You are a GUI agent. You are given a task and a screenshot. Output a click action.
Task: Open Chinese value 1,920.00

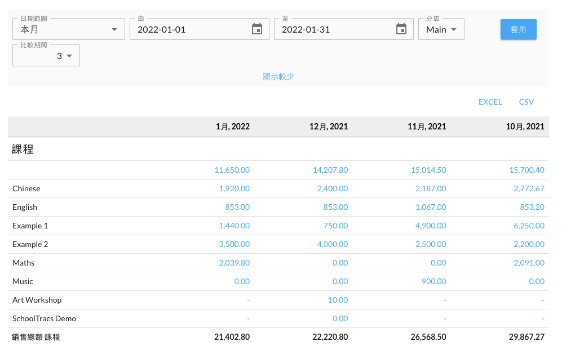(234, 188)
